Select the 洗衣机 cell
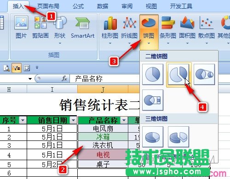The image size is (230, 179). coord(103,145)
